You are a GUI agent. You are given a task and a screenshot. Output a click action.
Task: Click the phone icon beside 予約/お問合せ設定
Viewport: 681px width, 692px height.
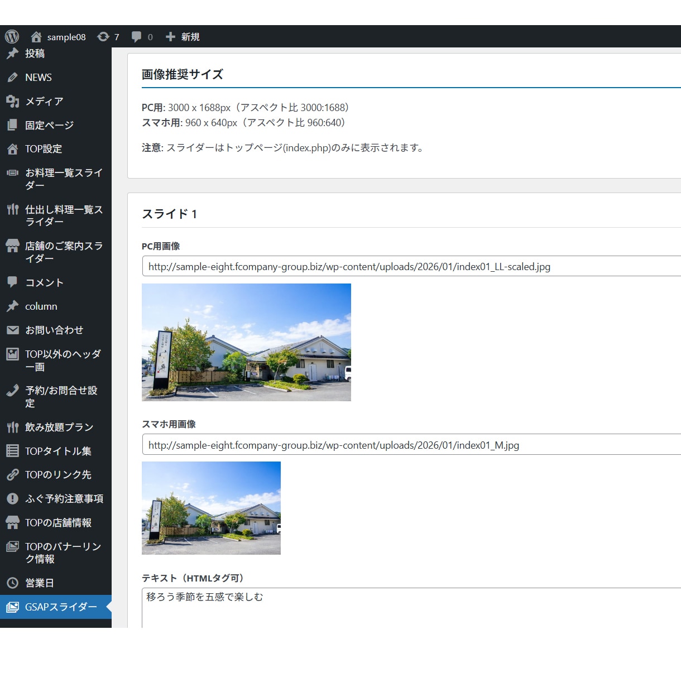pyautogui.click(x=12, y=391)
